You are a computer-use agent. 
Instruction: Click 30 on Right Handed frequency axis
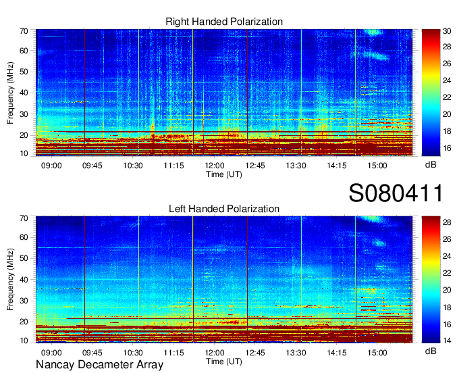pyautogui.click(x=24, y=114)
